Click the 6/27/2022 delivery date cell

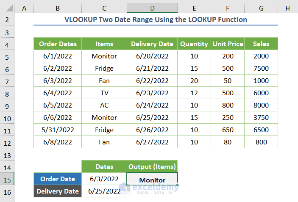(x=152, y=142)
